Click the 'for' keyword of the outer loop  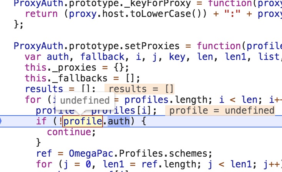point(33,100)
